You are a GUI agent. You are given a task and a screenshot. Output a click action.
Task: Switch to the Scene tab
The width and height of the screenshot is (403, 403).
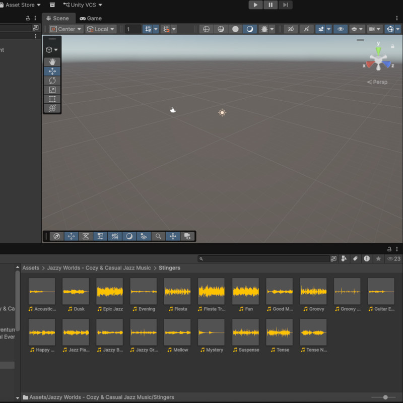click(57, 18)
